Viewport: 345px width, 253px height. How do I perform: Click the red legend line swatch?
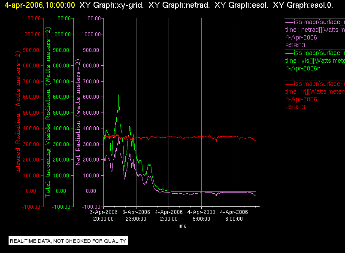pos(289,84)
